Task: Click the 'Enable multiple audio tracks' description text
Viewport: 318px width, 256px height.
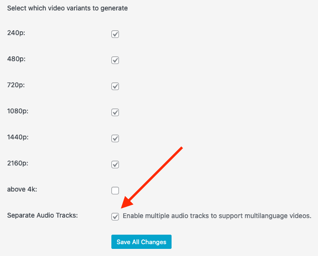Action: click(x=217, y=216)
